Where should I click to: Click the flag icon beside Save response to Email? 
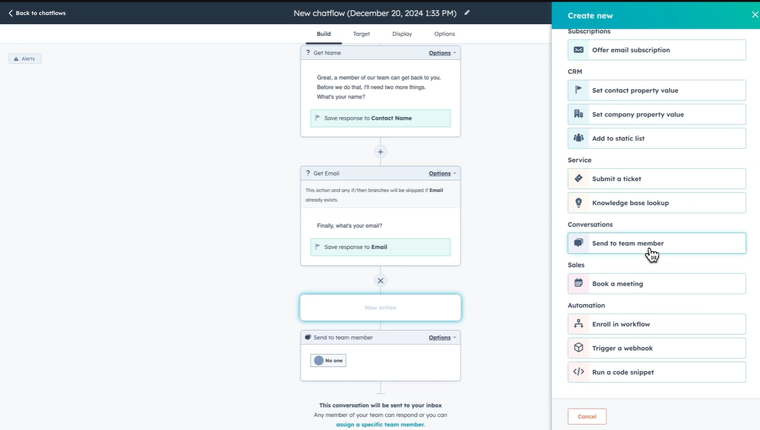[x=317, y=247]
